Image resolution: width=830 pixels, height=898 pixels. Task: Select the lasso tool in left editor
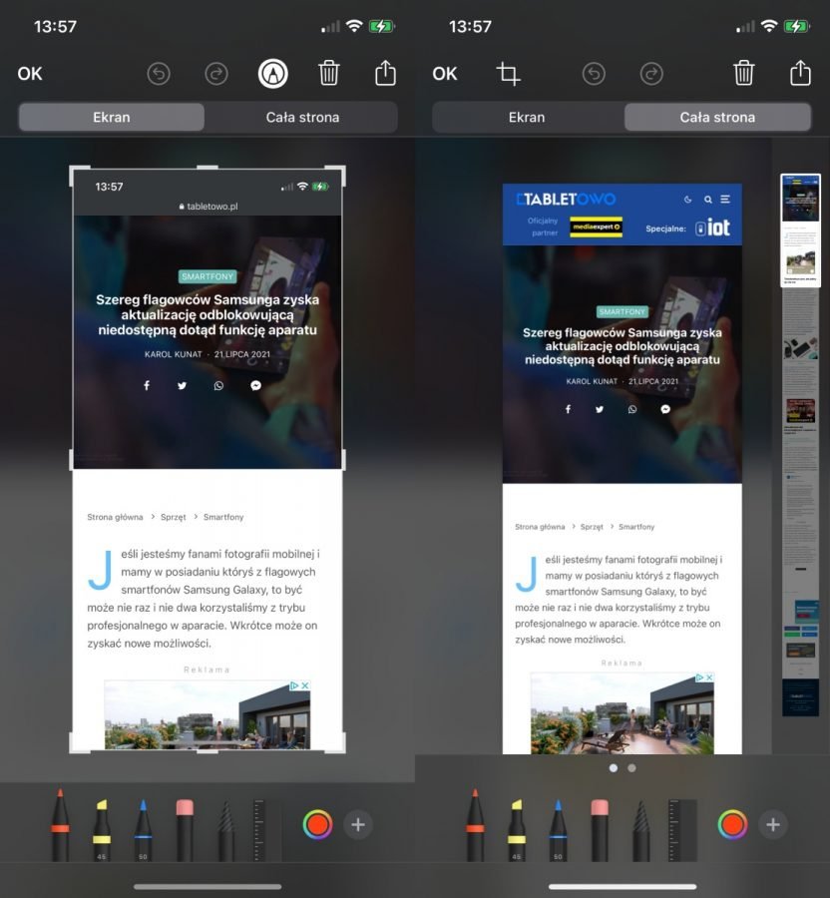226,830
